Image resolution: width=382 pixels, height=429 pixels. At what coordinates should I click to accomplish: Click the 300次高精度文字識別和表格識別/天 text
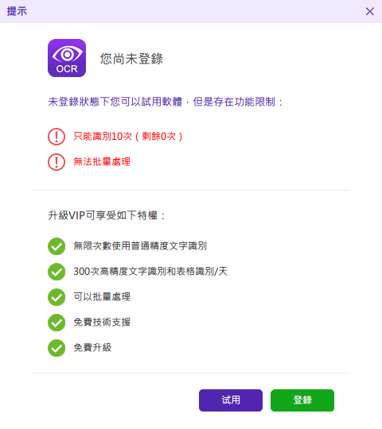click(x=150, y=272)
